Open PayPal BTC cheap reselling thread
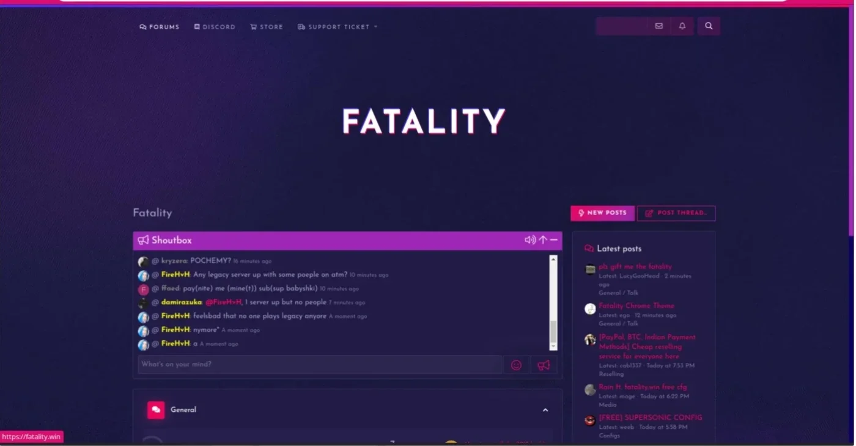 pos(647,346)
